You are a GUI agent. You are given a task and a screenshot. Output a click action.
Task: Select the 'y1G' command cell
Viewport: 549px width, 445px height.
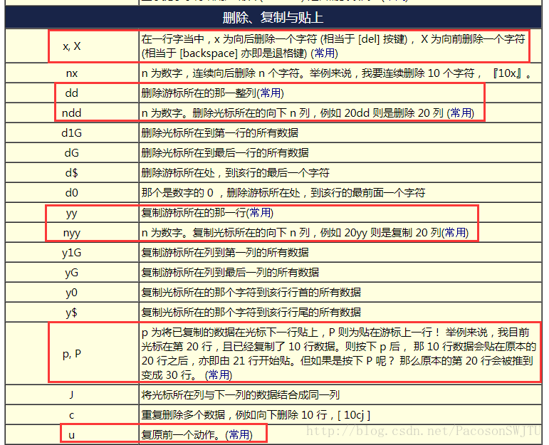[x=72, y=253]
